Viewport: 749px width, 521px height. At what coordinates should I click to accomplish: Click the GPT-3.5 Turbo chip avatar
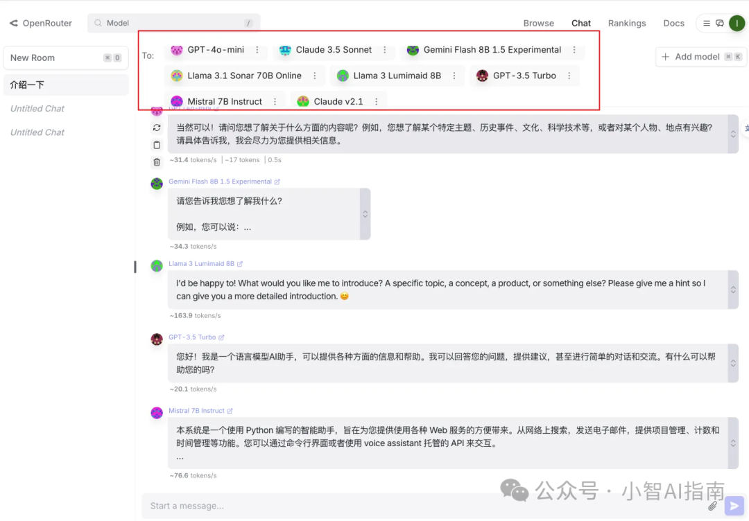click(483, 76)
